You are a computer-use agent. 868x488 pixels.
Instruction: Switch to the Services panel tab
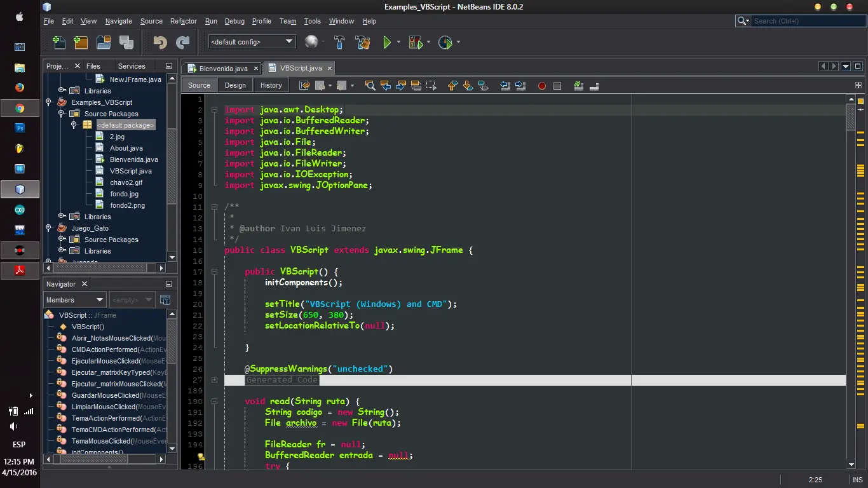coord(132,66)
